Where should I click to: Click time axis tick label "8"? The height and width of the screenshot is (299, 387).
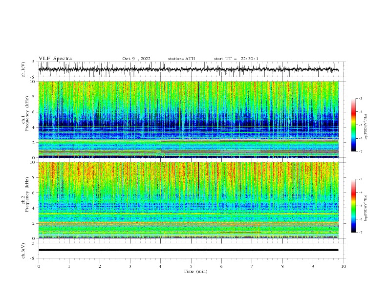(282, 266)
